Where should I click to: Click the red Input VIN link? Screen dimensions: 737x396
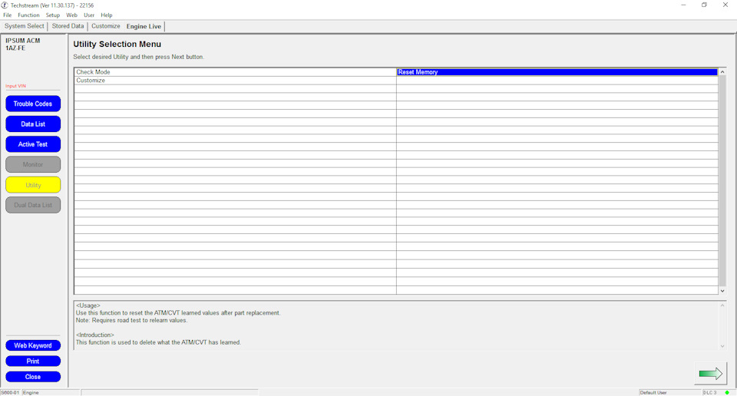tap(15, 86)
